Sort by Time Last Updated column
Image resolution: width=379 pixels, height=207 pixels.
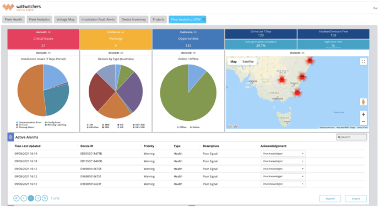coord(28,146)
